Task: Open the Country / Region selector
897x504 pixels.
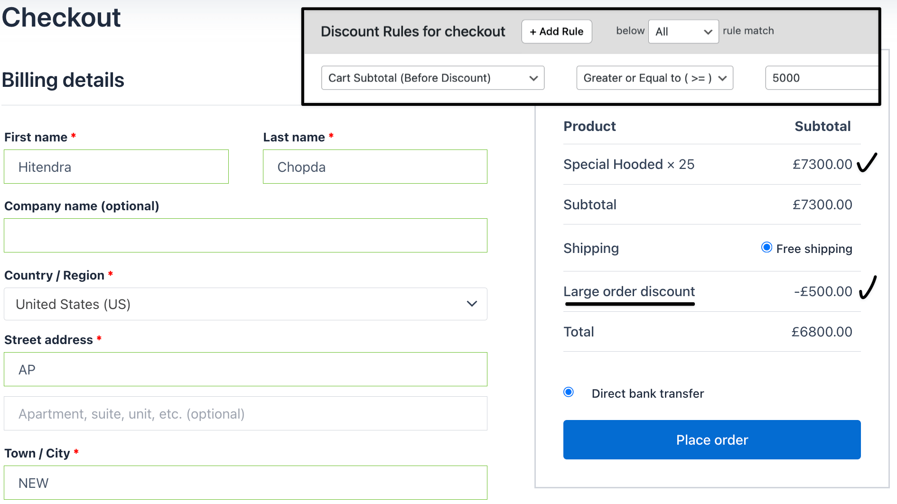Action: pos(245,304)
